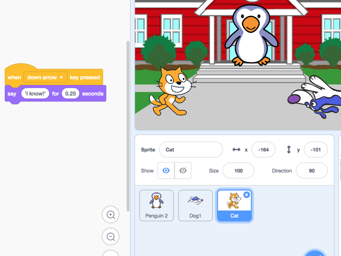341x256 pixels.
Task: Show the sprite using the open eye toggle
Action: [x=166, y=170]
